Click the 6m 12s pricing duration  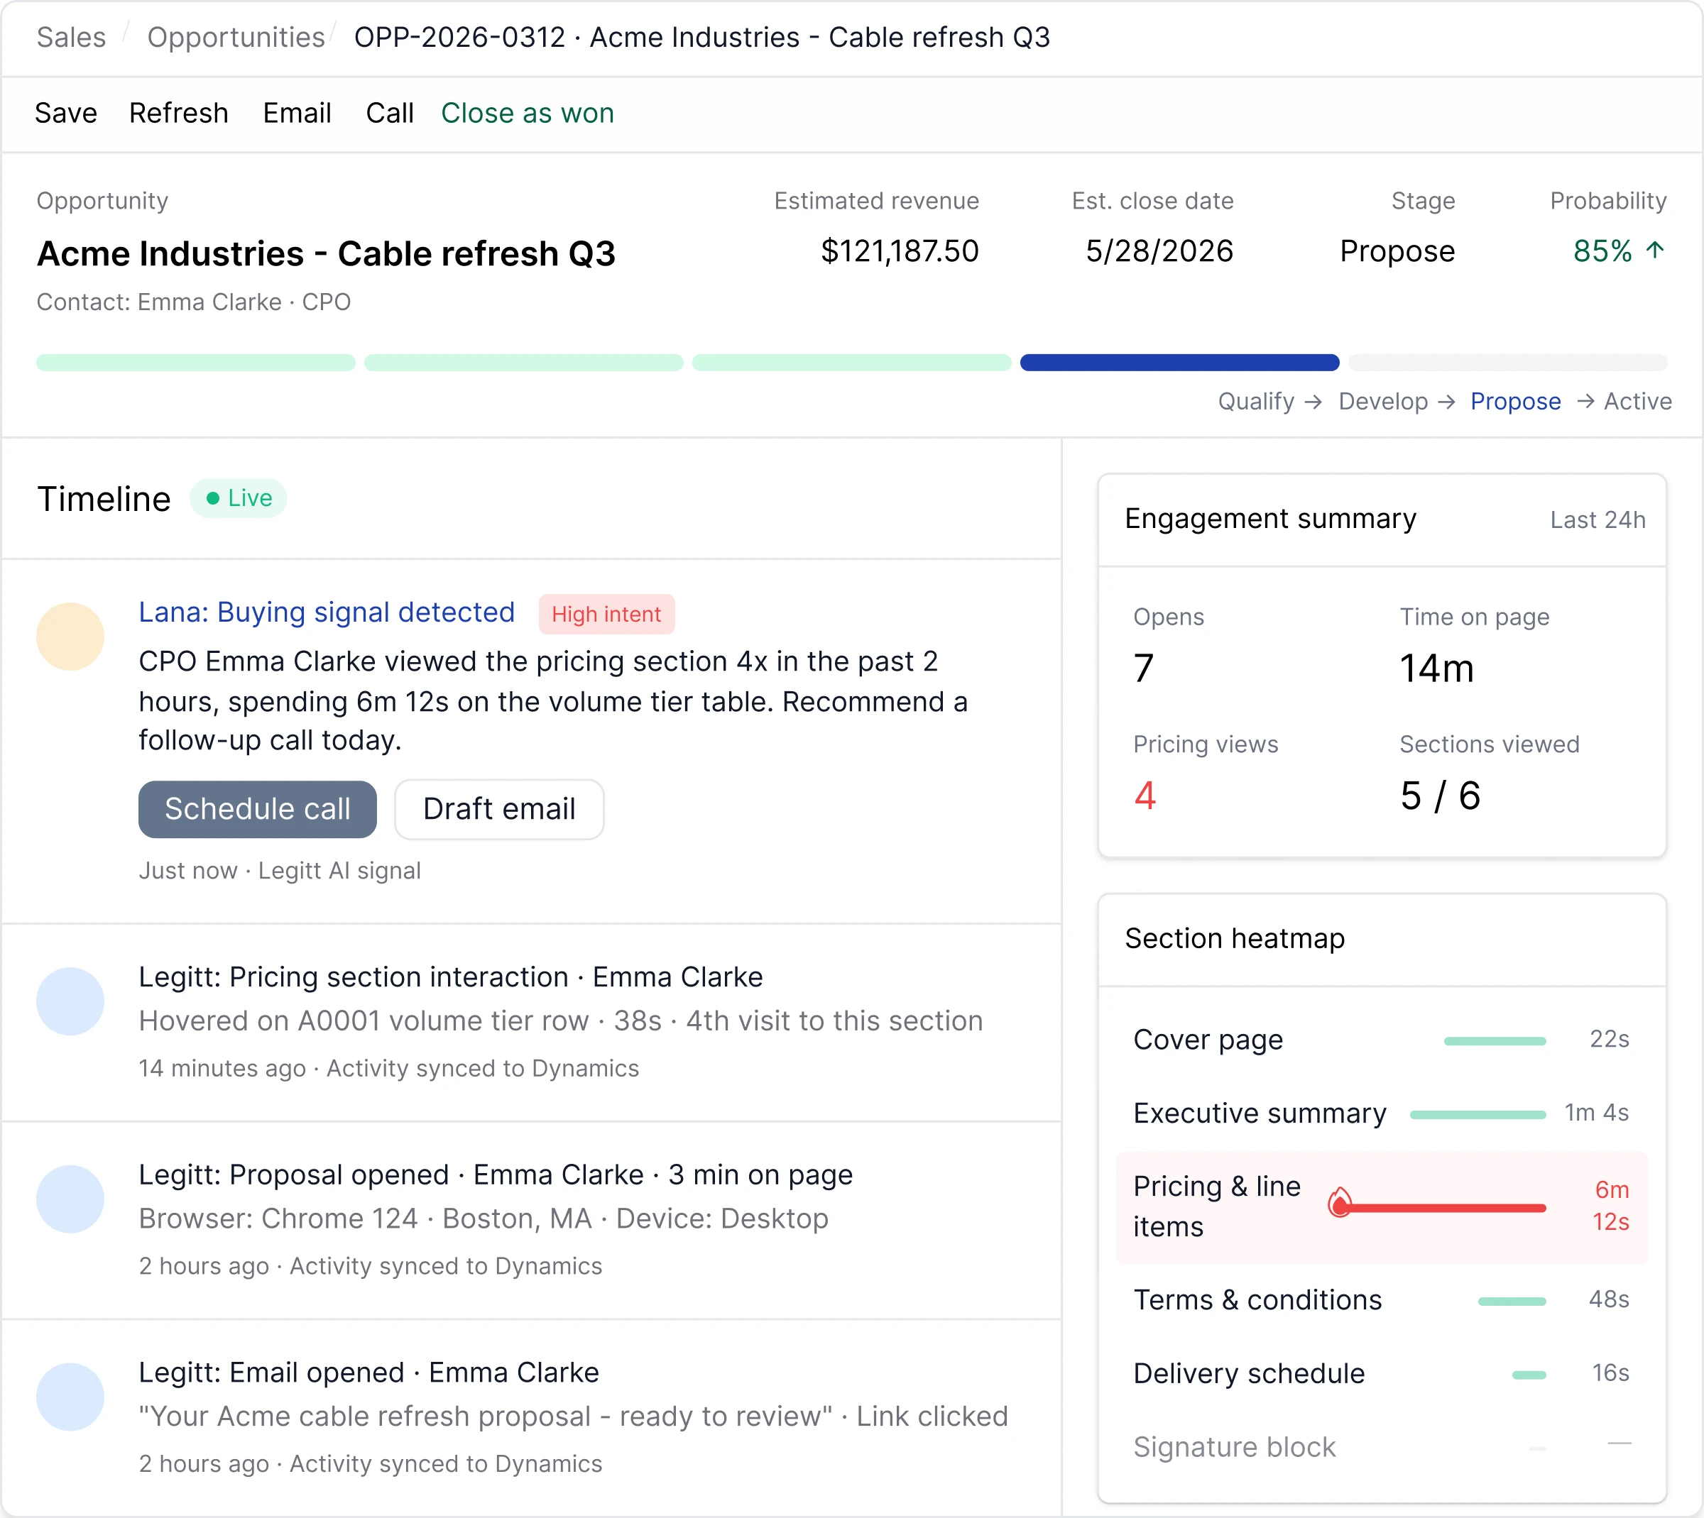coord(1610,1206)
